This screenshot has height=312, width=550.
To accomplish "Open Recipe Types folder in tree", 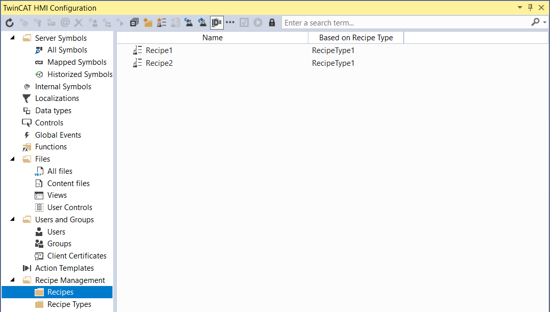I will 69,304.
